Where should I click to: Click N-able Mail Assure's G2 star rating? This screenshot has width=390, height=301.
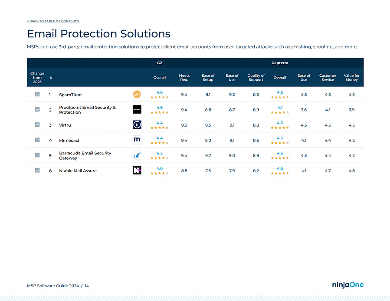click(160, 173)
